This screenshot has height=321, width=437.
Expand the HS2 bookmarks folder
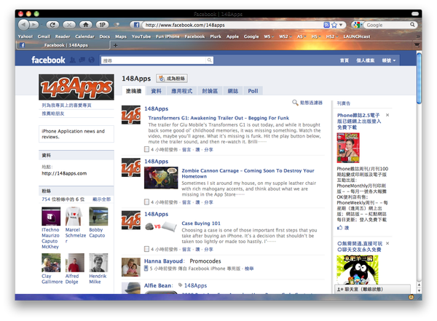332,36
